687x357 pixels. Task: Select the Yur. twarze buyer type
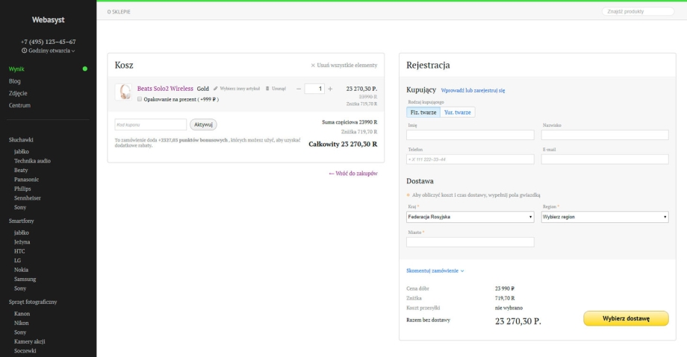pos(457,112)
